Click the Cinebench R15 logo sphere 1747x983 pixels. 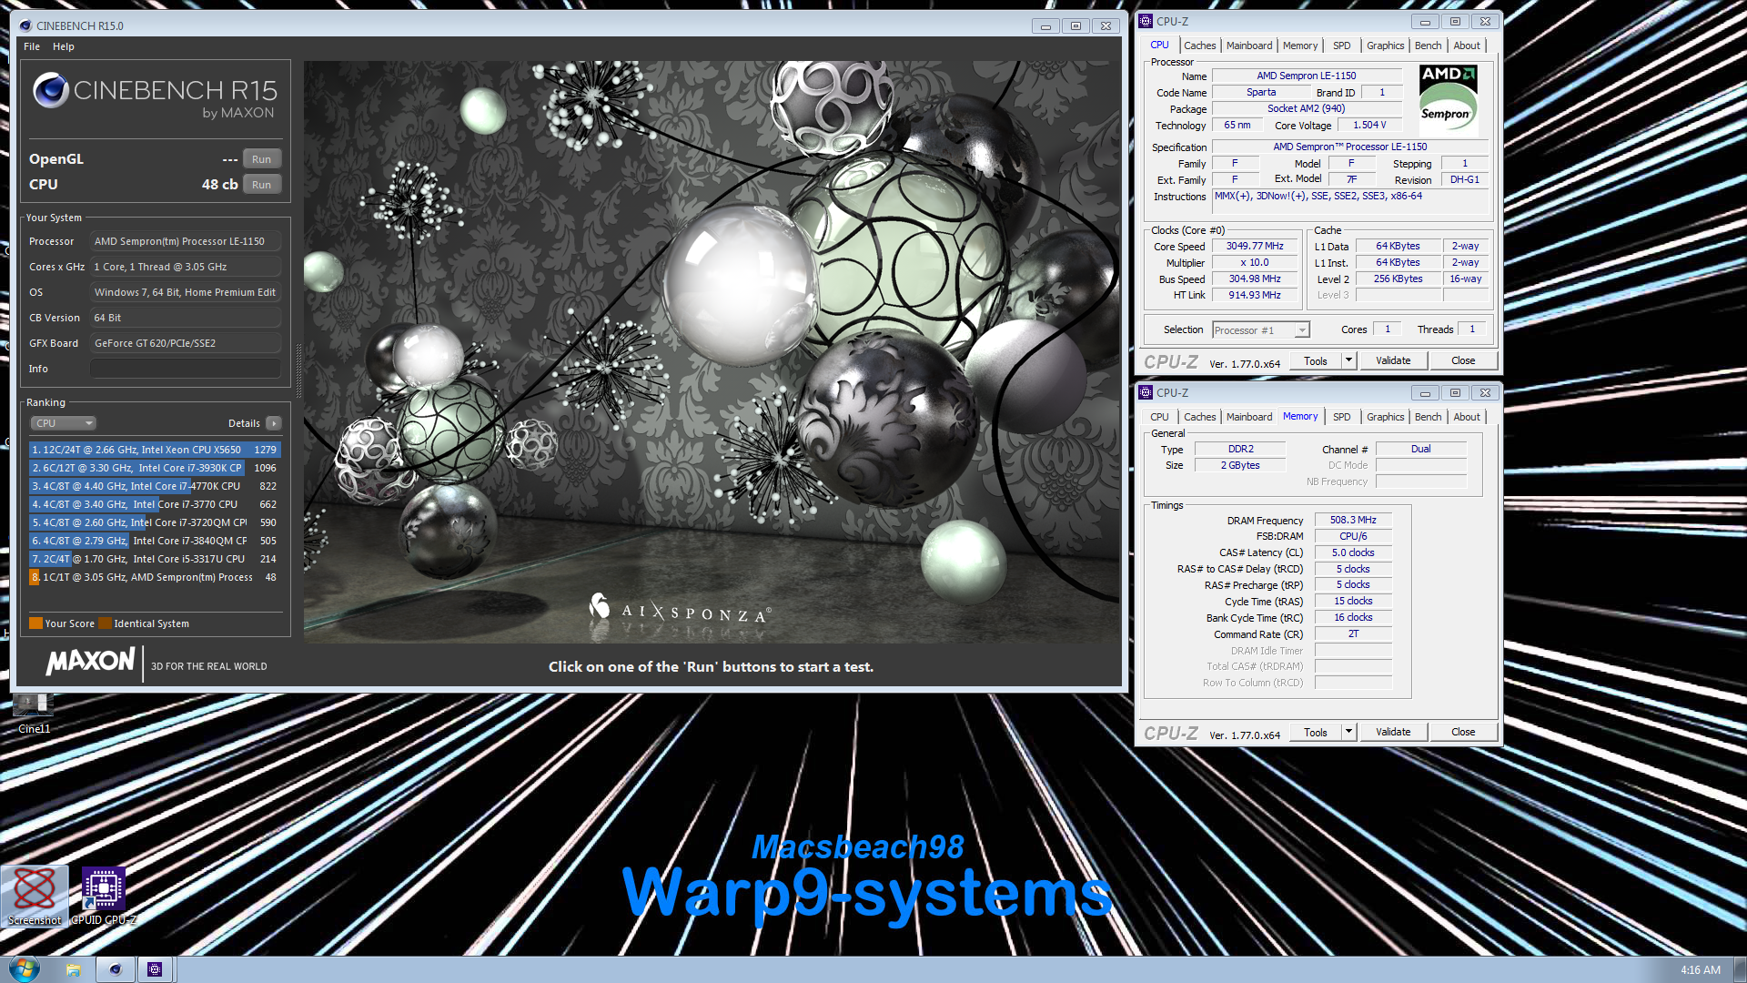point(51,90)
